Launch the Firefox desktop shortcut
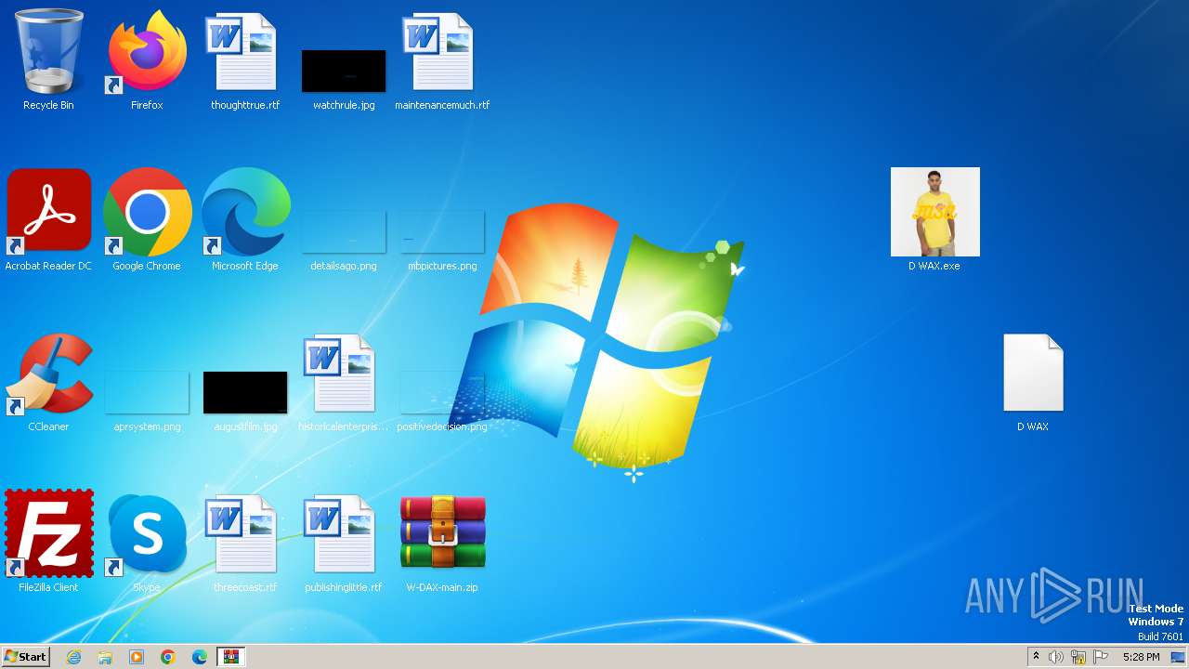Image resolution: width=1189 pixels, height=669 pixels. click(x=147, y=60)
